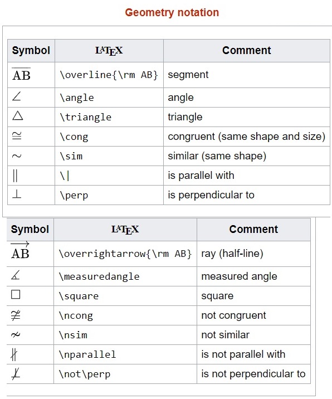Viewport: 332px width, 399px height.
Task: Click the not parallel symbol
Action: (14, 354)
